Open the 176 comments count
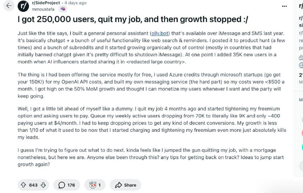 [71, 185]
